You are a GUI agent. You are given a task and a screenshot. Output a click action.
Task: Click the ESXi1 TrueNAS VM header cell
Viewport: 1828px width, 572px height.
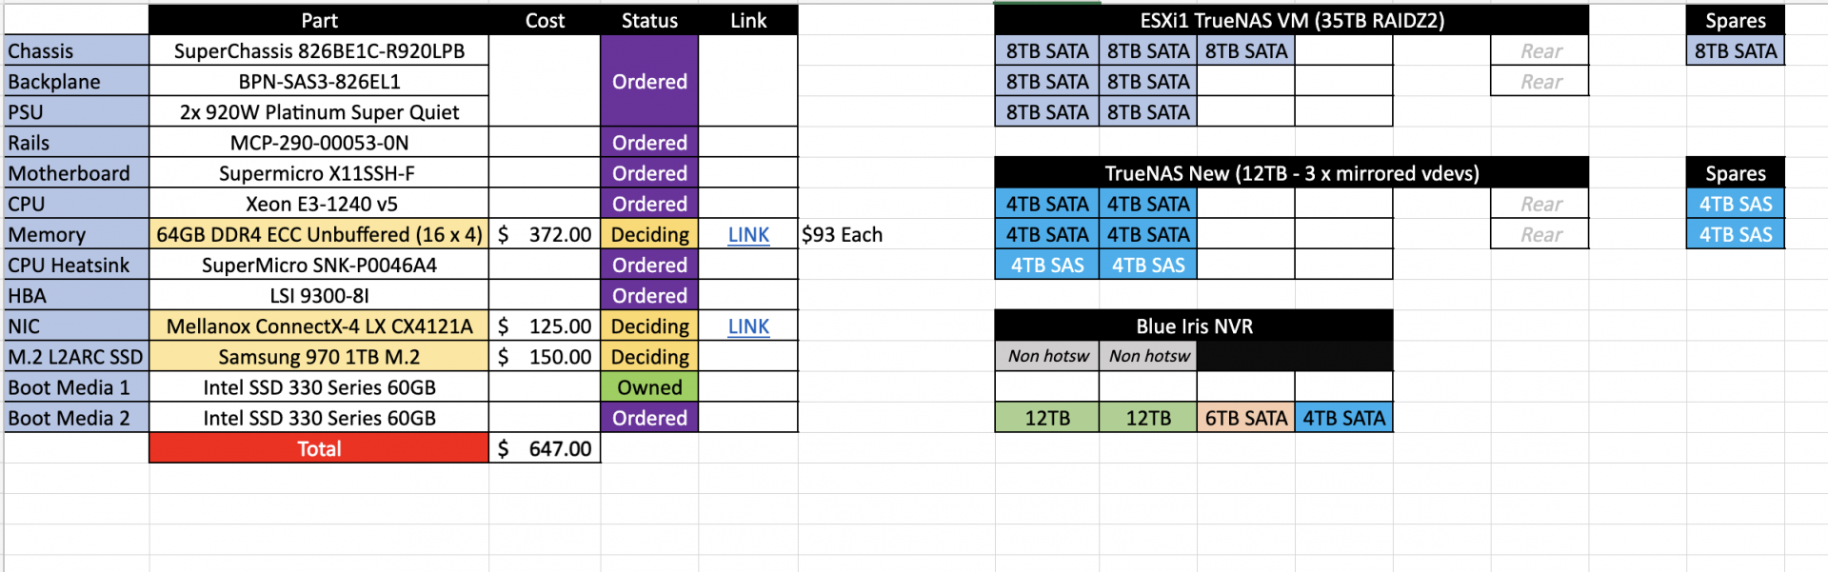pyautogui.click(x=1292, y=21)
